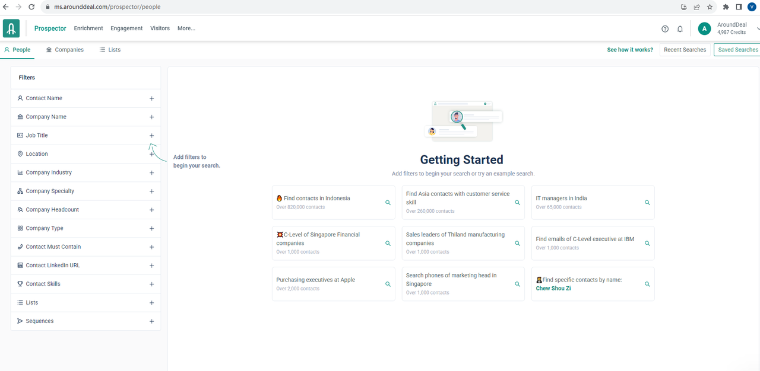
Task: Switch to the Companies tab
Action: [x=65, y=50]
